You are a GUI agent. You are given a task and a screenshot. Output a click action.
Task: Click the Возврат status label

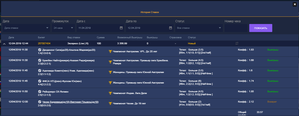[x=272, y=102]
